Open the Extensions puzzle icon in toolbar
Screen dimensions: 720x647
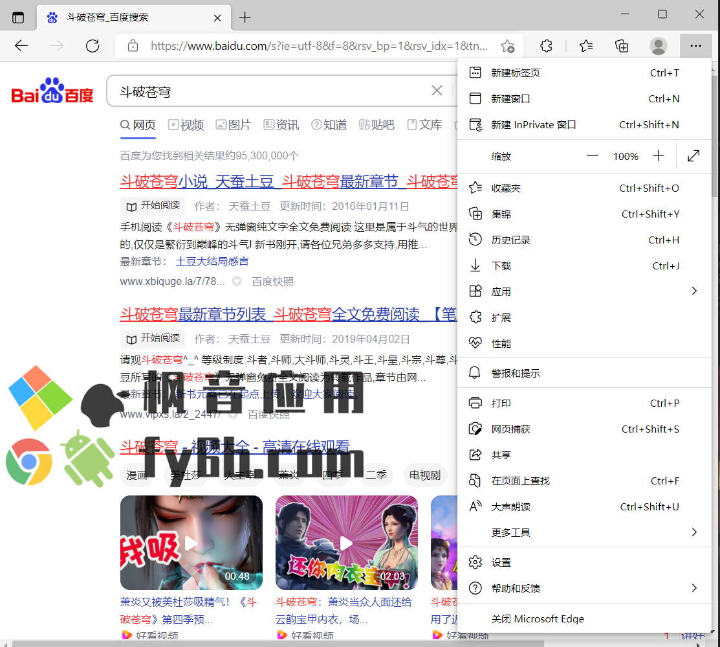coord(546,46)
